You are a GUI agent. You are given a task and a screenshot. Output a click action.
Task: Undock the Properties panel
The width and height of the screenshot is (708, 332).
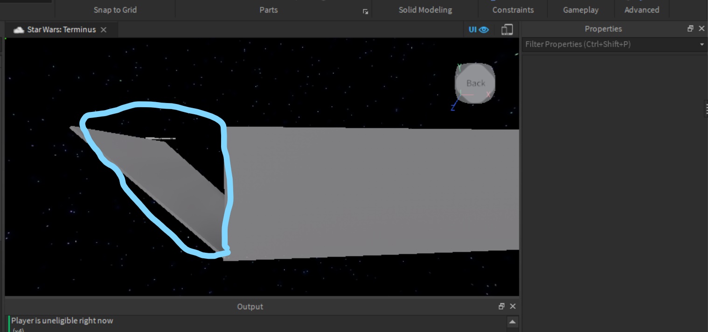[691, 28]
